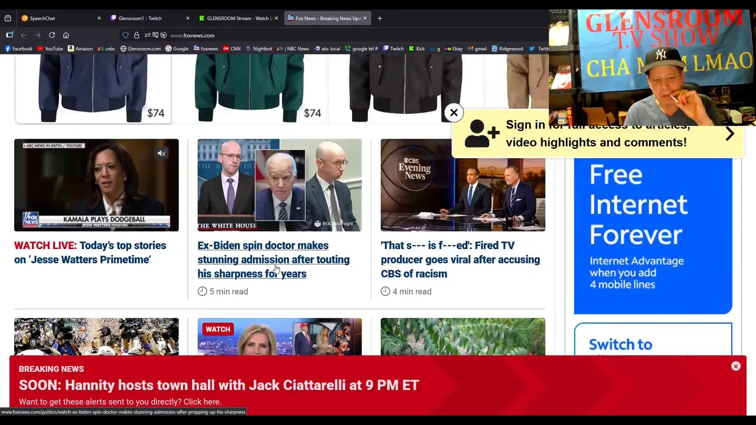756x425 pixels.
Task: Open the CNN bookmark
Action: coord(232,49)
